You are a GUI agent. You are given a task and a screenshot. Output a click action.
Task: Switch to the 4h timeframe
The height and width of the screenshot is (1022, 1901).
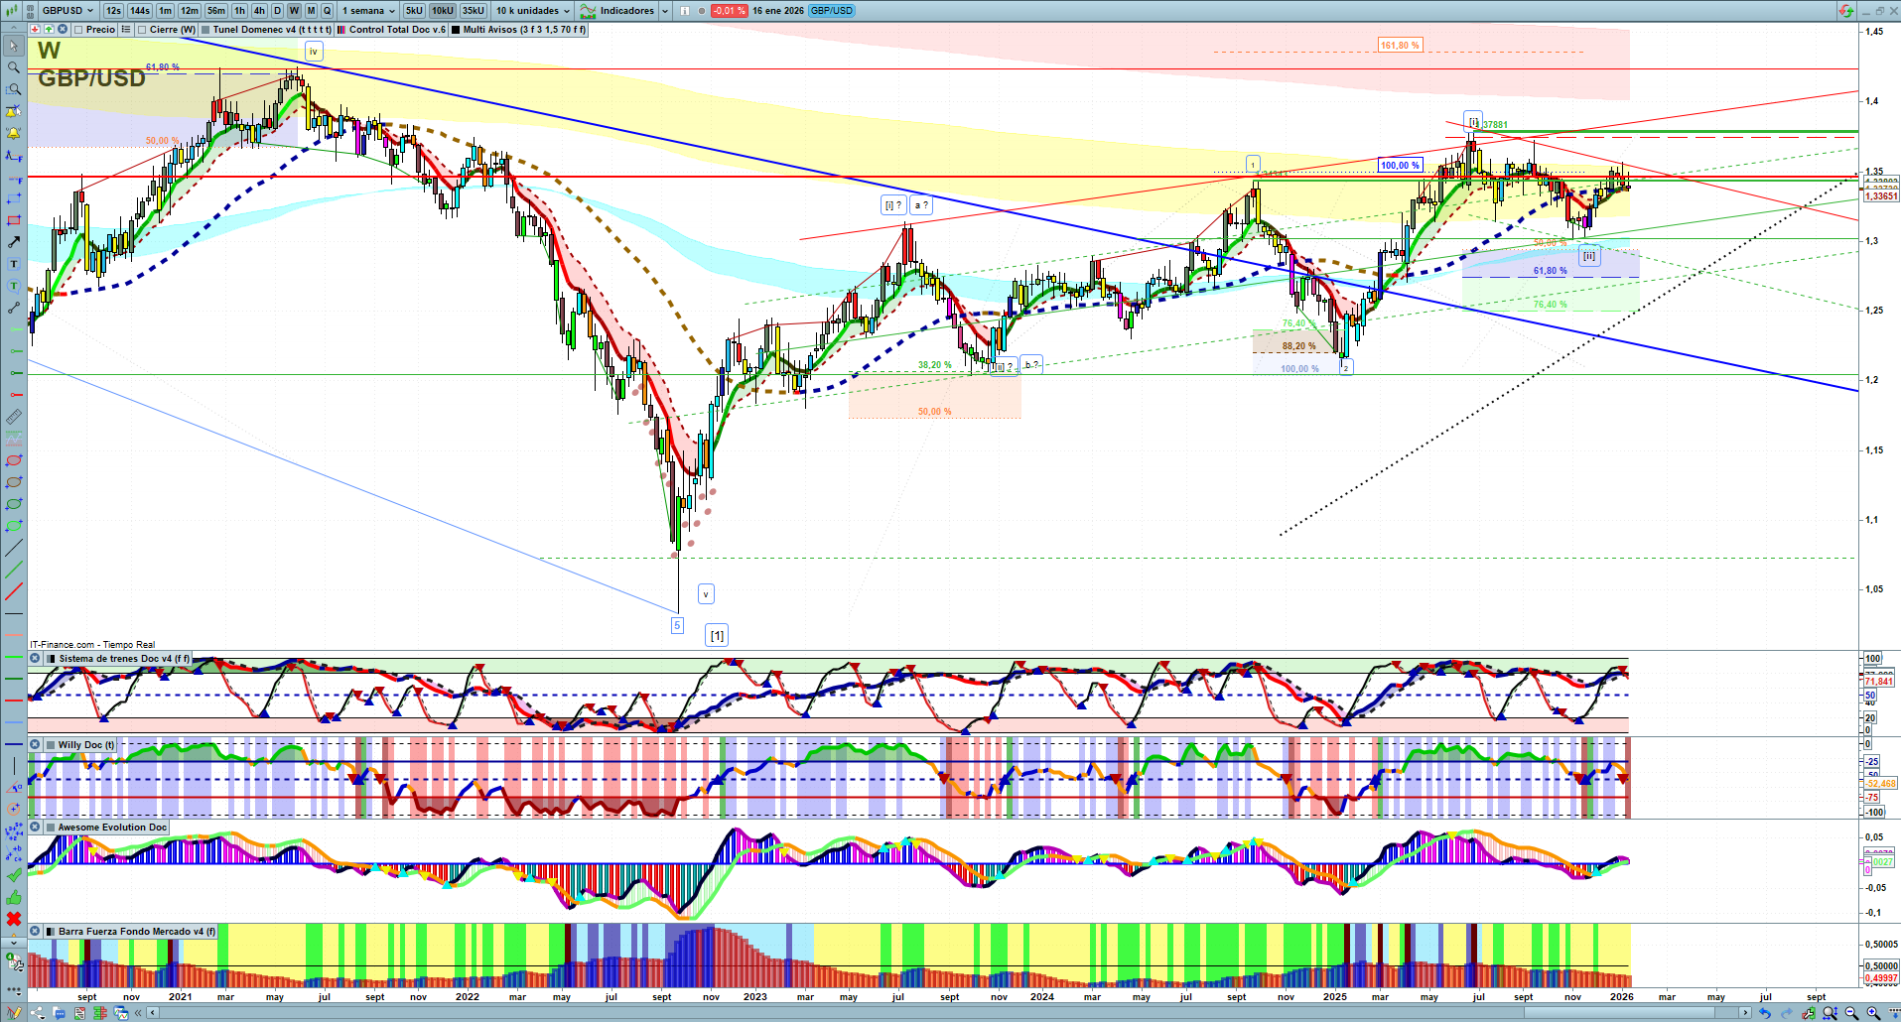pyautogui.click(x=259, y=11)
